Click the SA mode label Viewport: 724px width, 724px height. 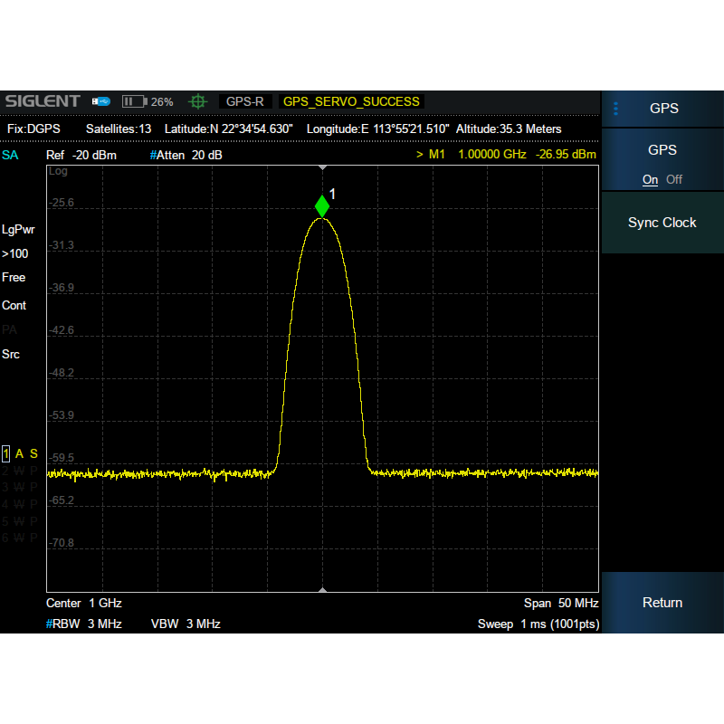point(10,155)
